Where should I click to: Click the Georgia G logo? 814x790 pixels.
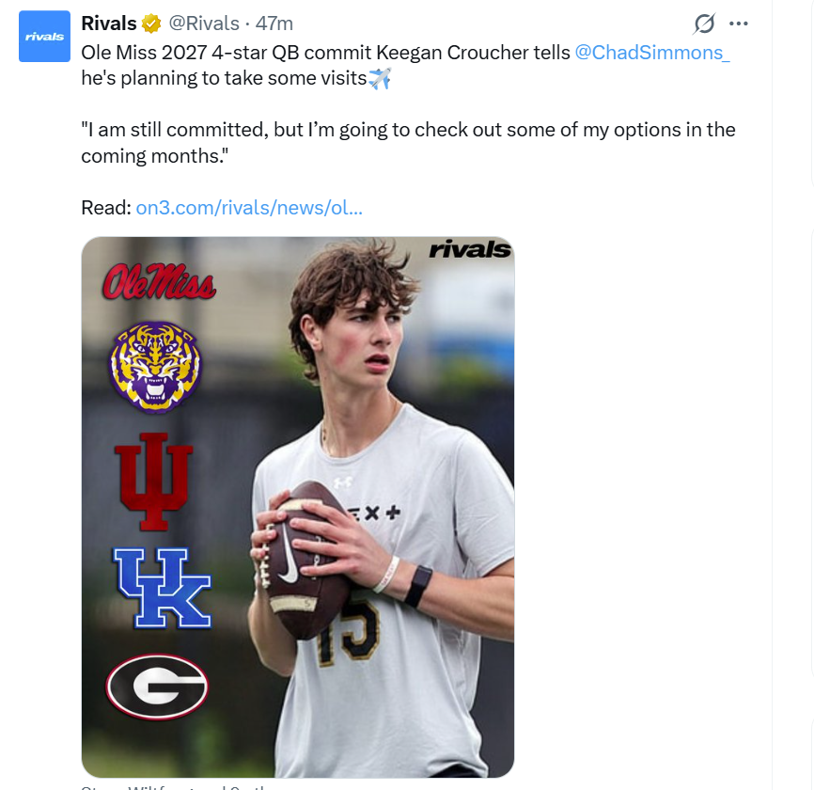click(156, 687)
